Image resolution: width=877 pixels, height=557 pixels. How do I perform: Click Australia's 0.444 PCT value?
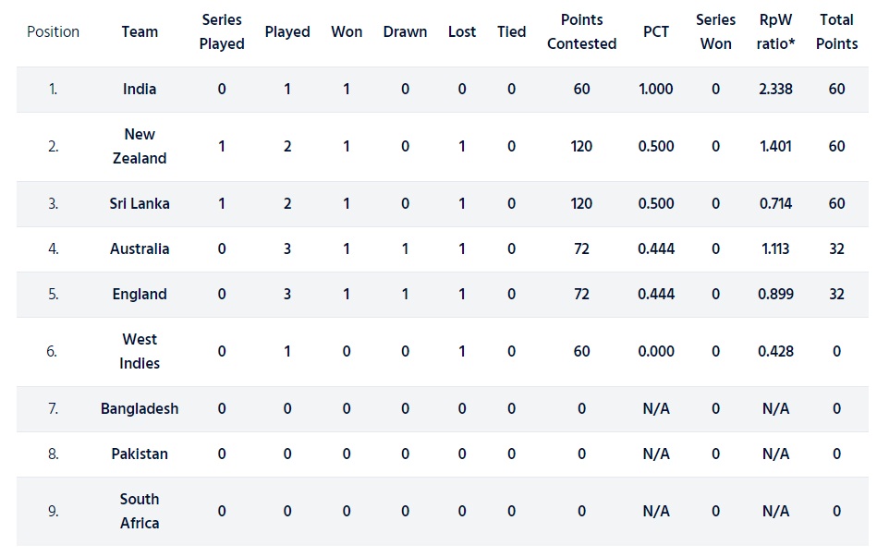point(656,248)
